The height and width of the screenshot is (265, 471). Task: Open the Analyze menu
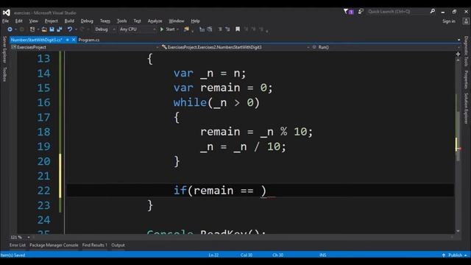pos(155,21)
